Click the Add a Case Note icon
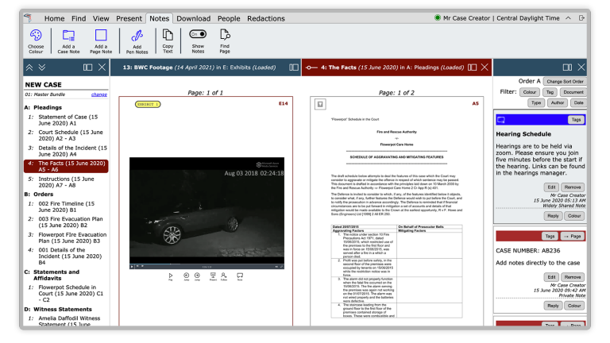The width and height of the screenshot is (610, 343). point(68,35)
